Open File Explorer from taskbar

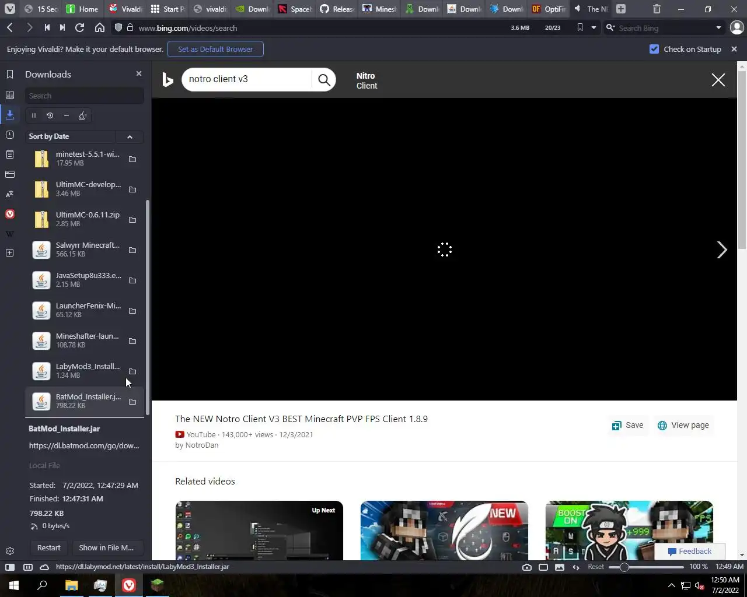pyautogui.click(x=71, y=585)
